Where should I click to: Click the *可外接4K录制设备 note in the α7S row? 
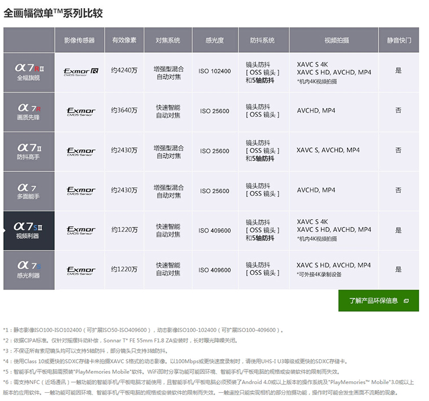[x=319, y=274]
